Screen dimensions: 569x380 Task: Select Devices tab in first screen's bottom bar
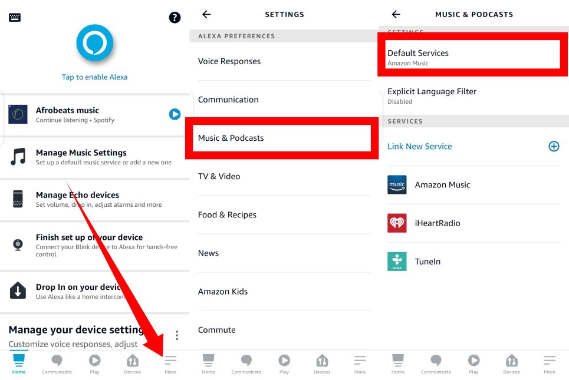tap(133, 364)
